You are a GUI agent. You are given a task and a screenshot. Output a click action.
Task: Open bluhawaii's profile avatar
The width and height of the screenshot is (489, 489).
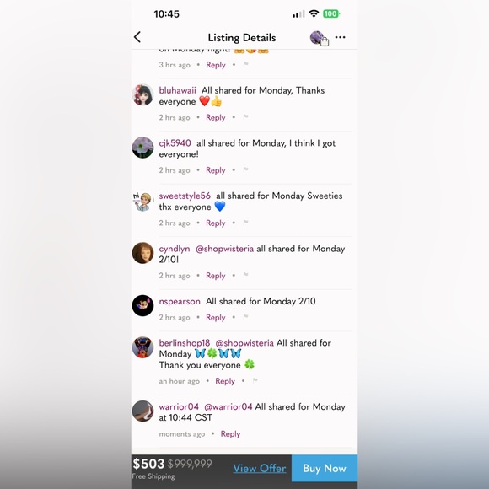pyautogui.click(x=142, y=94)
